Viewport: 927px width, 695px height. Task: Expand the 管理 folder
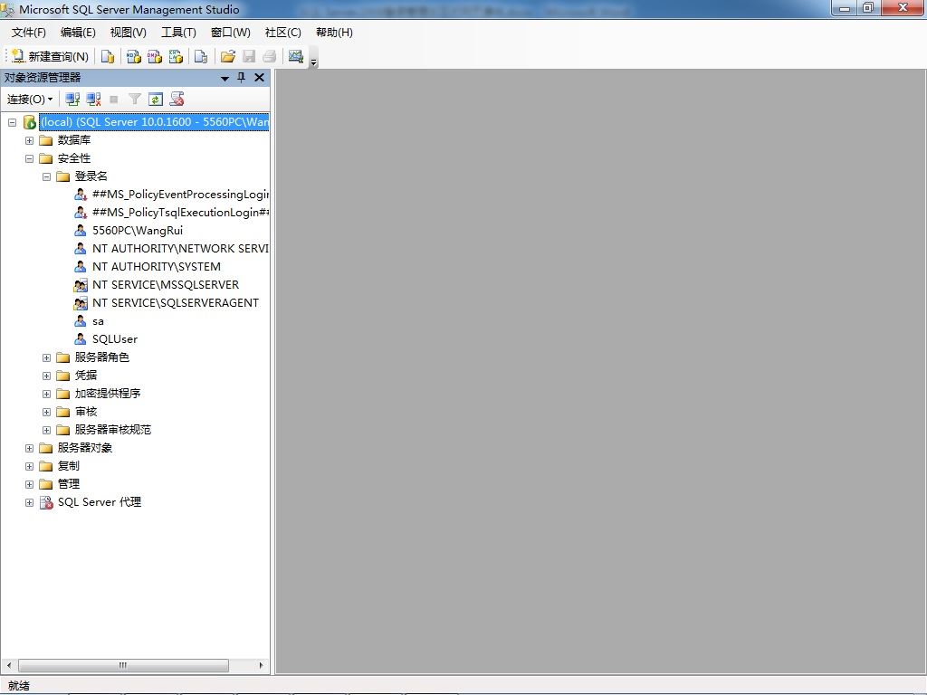[x=29, y=484]
